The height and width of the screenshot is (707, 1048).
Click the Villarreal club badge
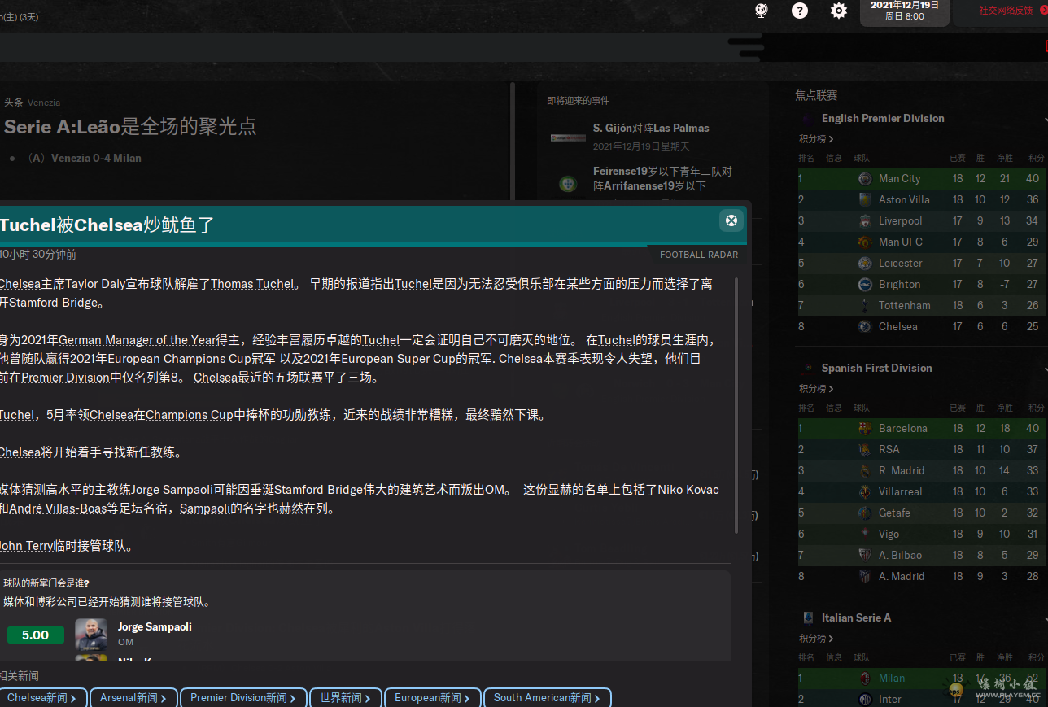pyautogui.click(x=865, y=491)
